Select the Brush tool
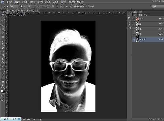This screenshot has height=121, width=164. pos(3,40)
